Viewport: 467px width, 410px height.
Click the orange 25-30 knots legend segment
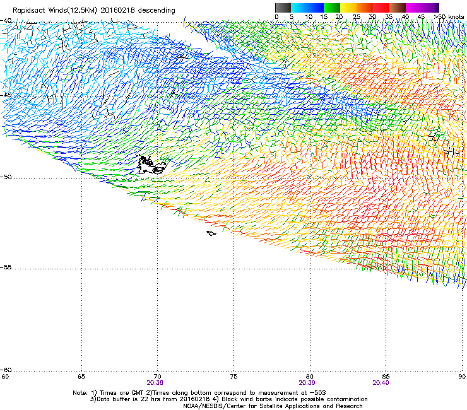[x=365, y=8]
